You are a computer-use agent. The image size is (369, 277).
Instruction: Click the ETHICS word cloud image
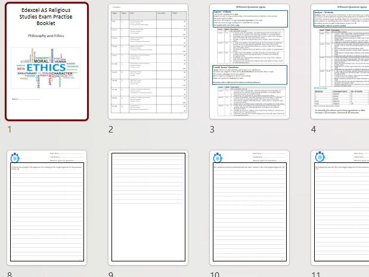point(46,68)
